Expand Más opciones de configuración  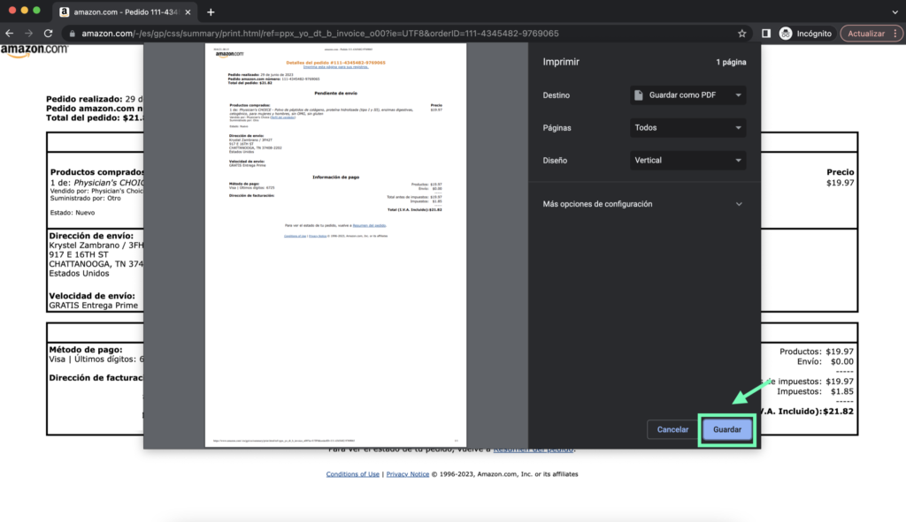(x=643, y=204)
